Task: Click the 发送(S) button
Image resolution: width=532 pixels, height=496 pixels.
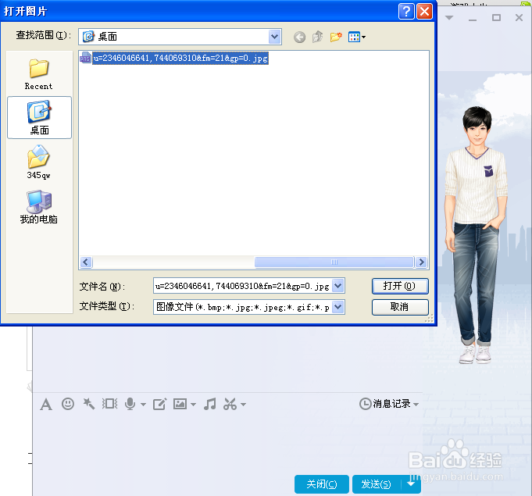Action: point(376,484)
